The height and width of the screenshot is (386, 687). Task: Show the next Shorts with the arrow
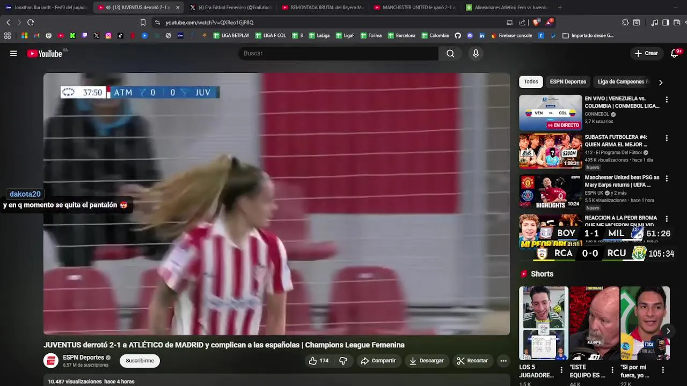(668, 331)
